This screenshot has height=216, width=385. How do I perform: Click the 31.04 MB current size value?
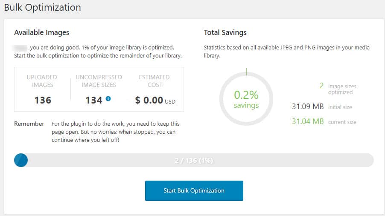tap(308, 121)
